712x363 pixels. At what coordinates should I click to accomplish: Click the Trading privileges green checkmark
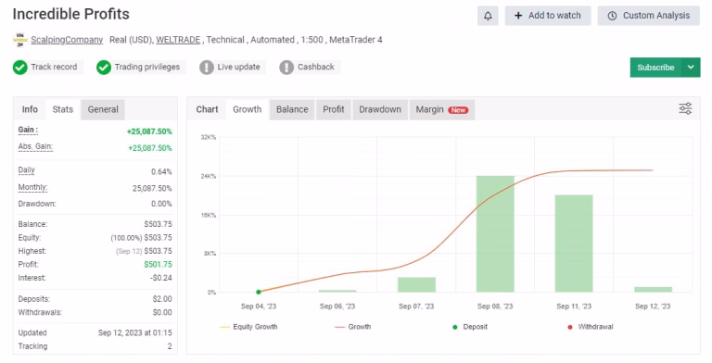[104, 68]
